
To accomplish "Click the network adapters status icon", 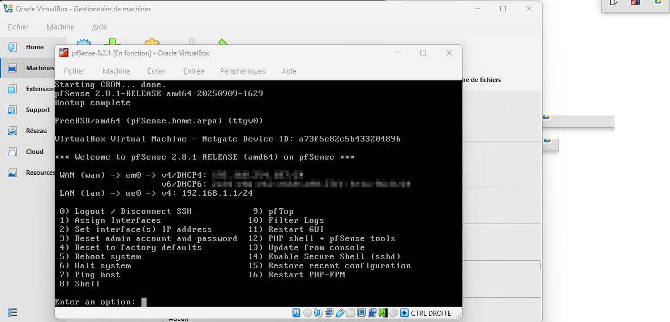I will click(x=329, y=313).
